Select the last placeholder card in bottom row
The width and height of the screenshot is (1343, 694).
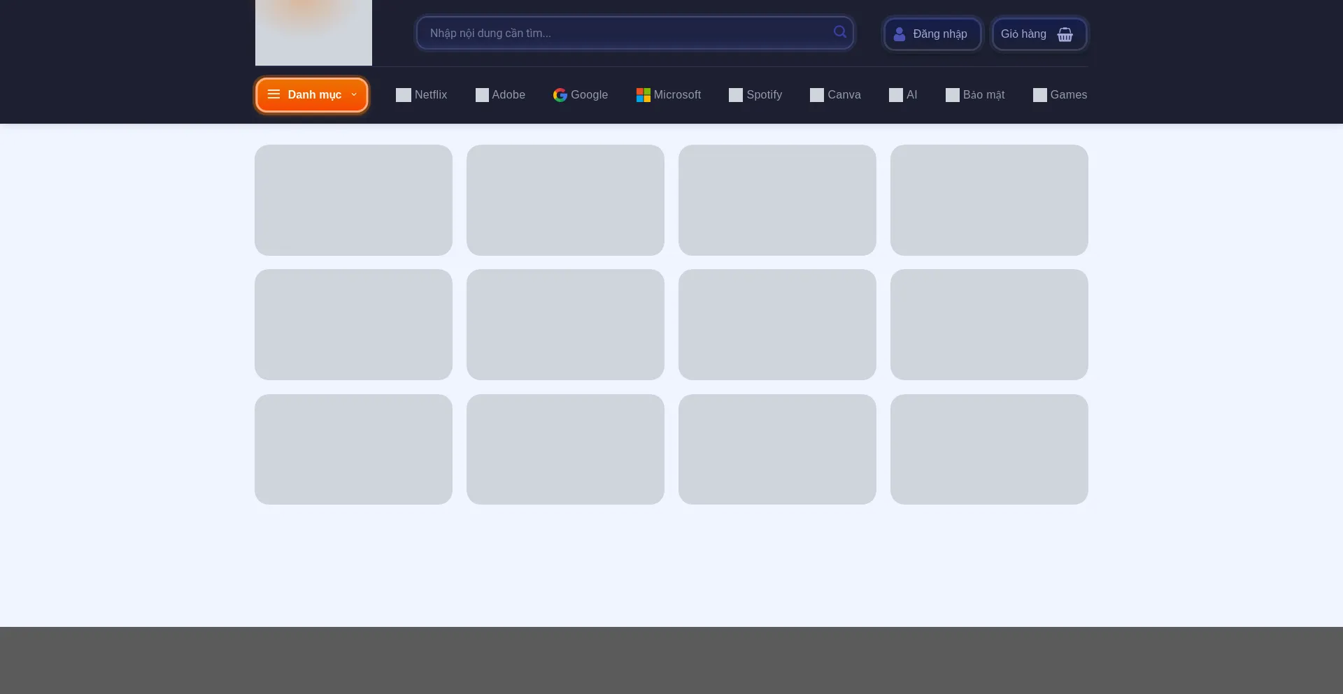pos(989,449)
